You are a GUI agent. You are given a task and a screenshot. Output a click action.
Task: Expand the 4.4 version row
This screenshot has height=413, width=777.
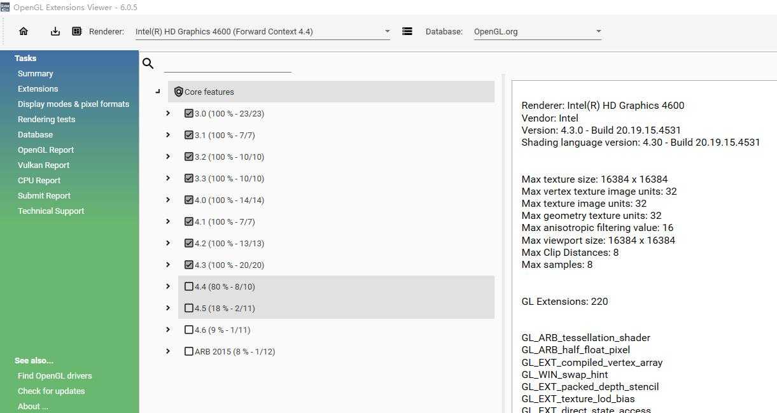click(x=168, y=286)
